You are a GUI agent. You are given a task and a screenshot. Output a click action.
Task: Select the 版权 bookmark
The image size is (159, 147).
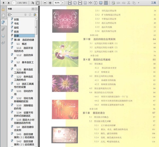(16, 27)
